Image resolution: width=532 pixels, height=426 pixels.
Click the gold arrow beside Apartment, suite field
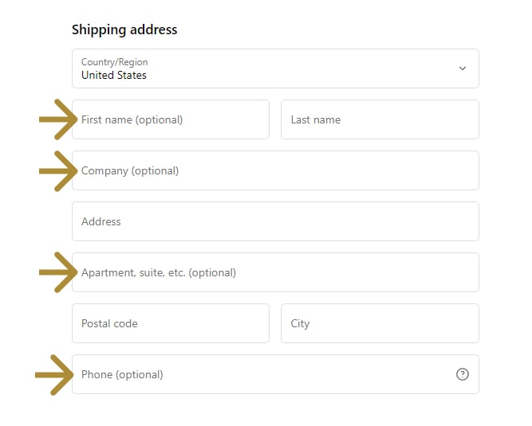(57, 272)
